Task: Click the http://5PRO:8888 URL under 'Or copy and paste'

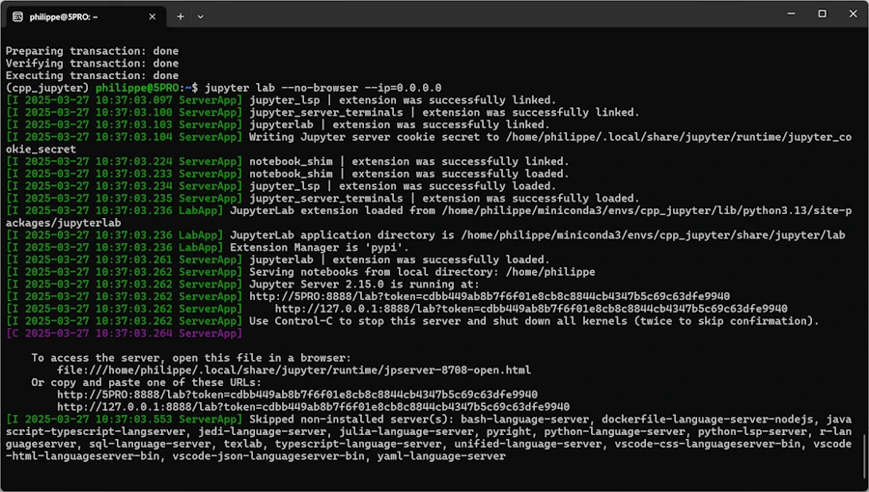Action: click(x=297, y=395)
